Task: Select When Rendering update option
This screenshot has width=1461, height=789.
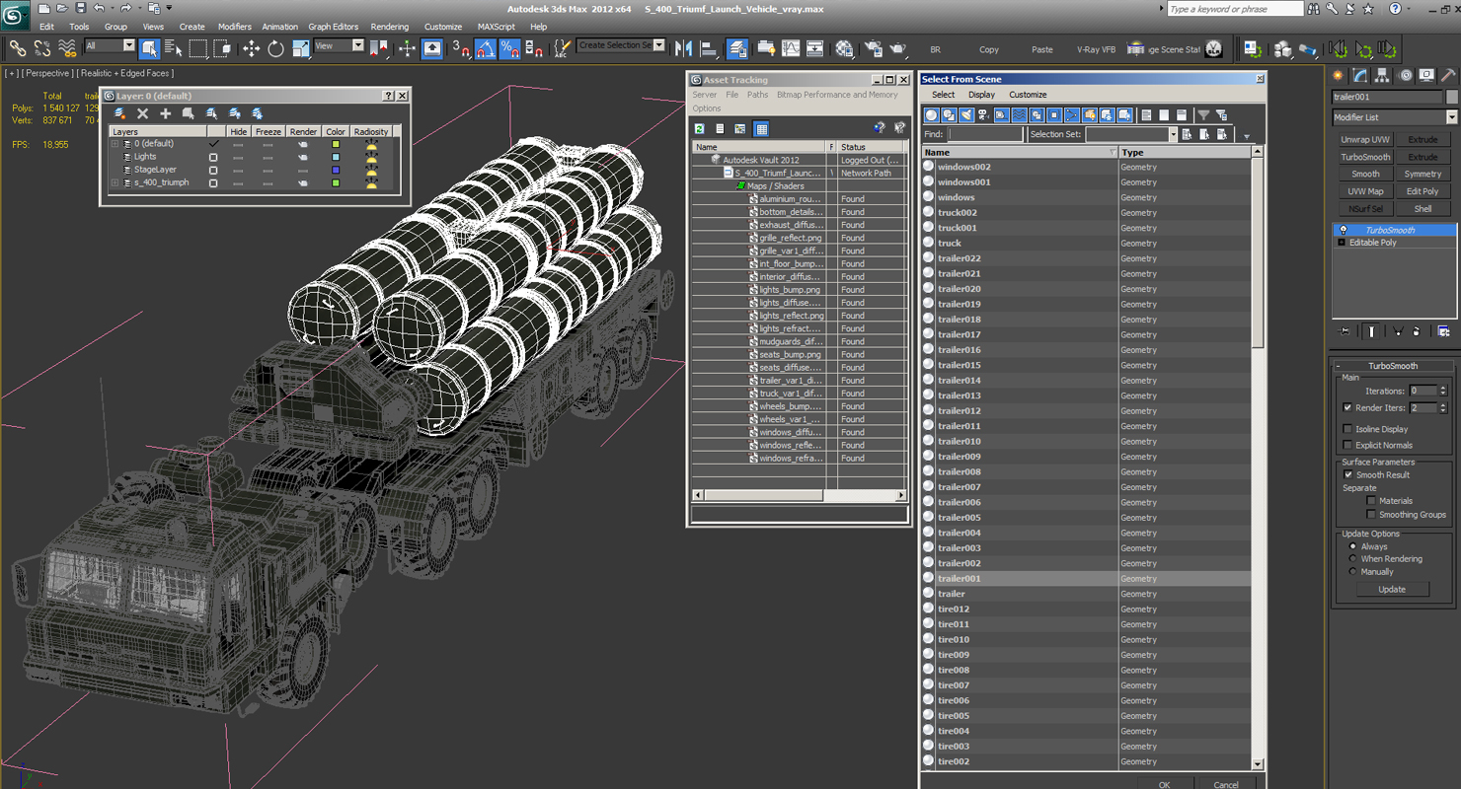Action: 1353,559
